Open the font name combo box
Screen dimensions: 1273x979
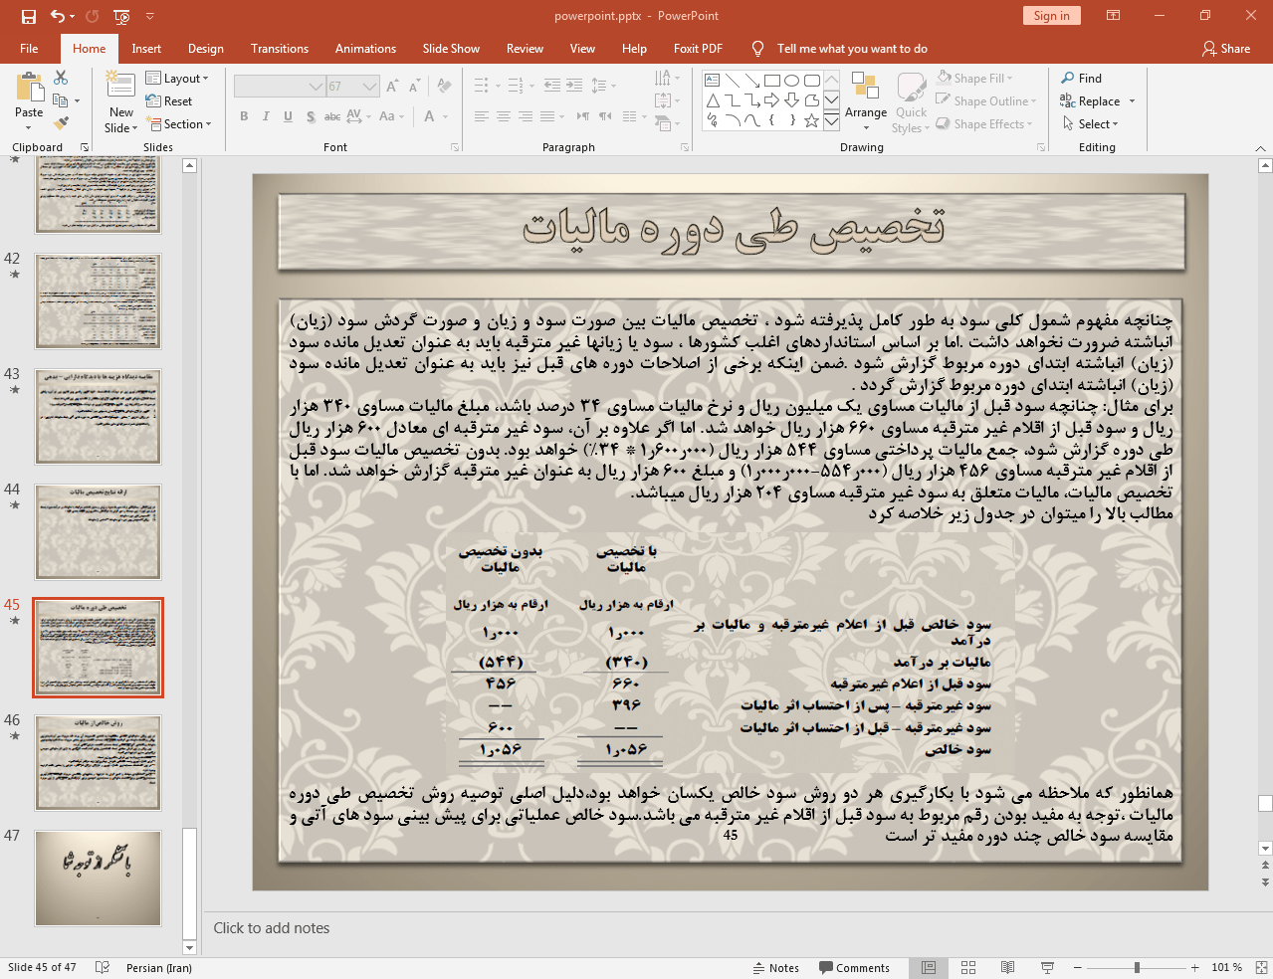(280, 87)
